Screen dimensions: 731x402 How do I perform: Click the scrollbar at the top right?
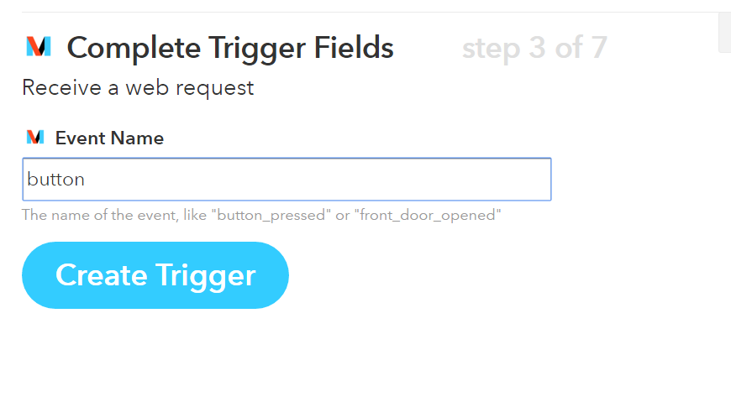click(x=724, y=32)
